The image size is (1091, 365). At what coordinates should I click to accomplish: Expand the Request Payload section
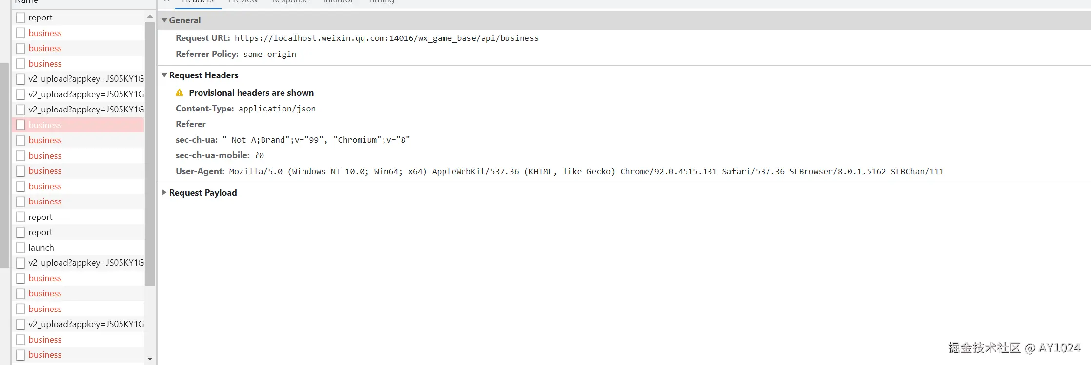pos(164,193)
